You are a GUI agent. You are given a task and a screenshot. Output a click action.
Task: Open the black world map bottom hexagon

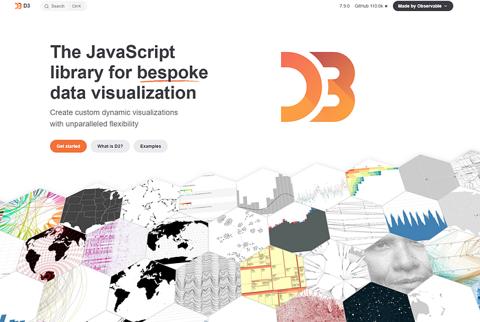point(143,289)
